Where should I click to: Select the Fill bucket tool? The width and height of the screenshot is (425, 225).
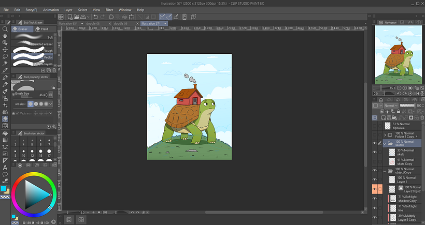tap(5, 133)
